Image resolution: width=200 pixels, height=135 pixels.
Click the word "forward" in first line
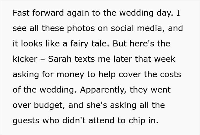click(x=45, y=14)
